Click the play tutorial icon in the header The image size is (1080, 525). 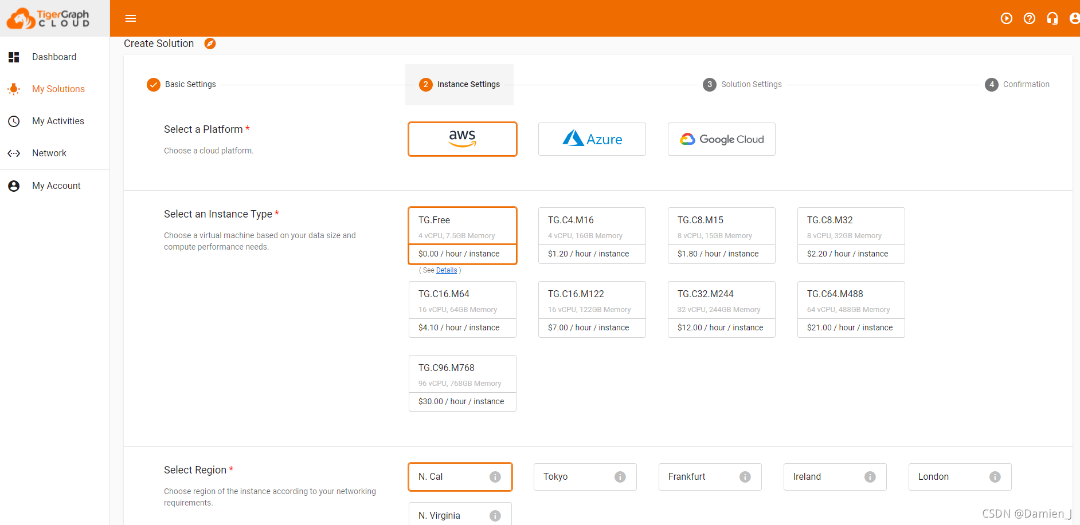pyautogui.click(x=1007, y=18)
